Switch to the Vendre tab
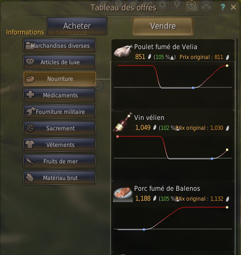 pos(163,26)
